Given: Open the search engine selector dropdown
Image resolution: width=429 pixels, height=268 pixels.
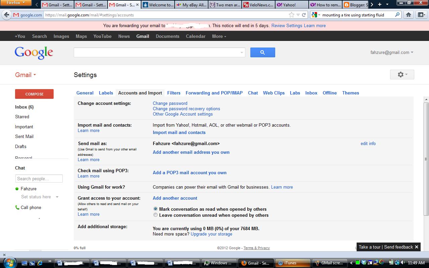Looking at the screenshot, I should pyautogui.click(x=315, y=15).
